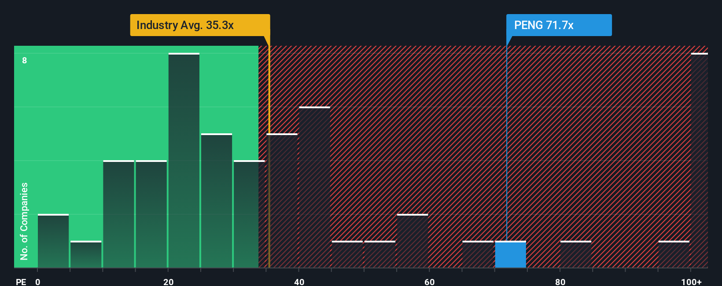Select the bar at PE 80-85
Screen dimensions: 722x286
576,254
